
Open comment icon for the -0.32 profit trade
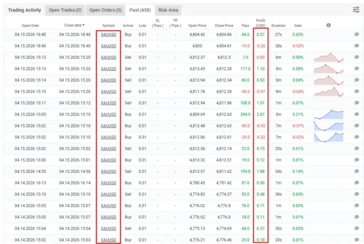click(357, 137)
